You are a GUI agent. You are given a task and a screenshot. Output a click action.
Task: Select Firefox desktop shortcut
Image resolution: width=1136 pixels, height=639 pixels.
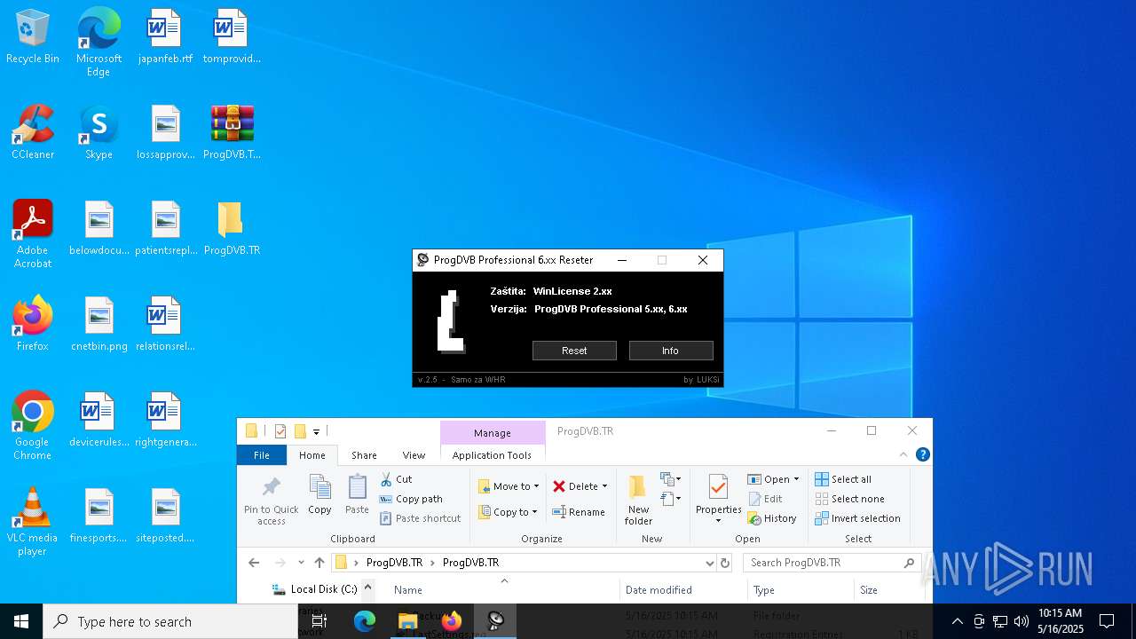coord(33,324)
